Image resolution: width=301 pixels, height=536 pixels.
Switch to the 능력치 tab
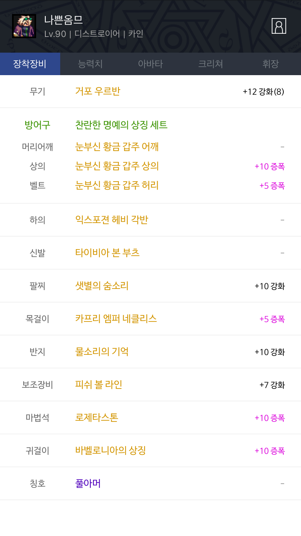[90, 64]
